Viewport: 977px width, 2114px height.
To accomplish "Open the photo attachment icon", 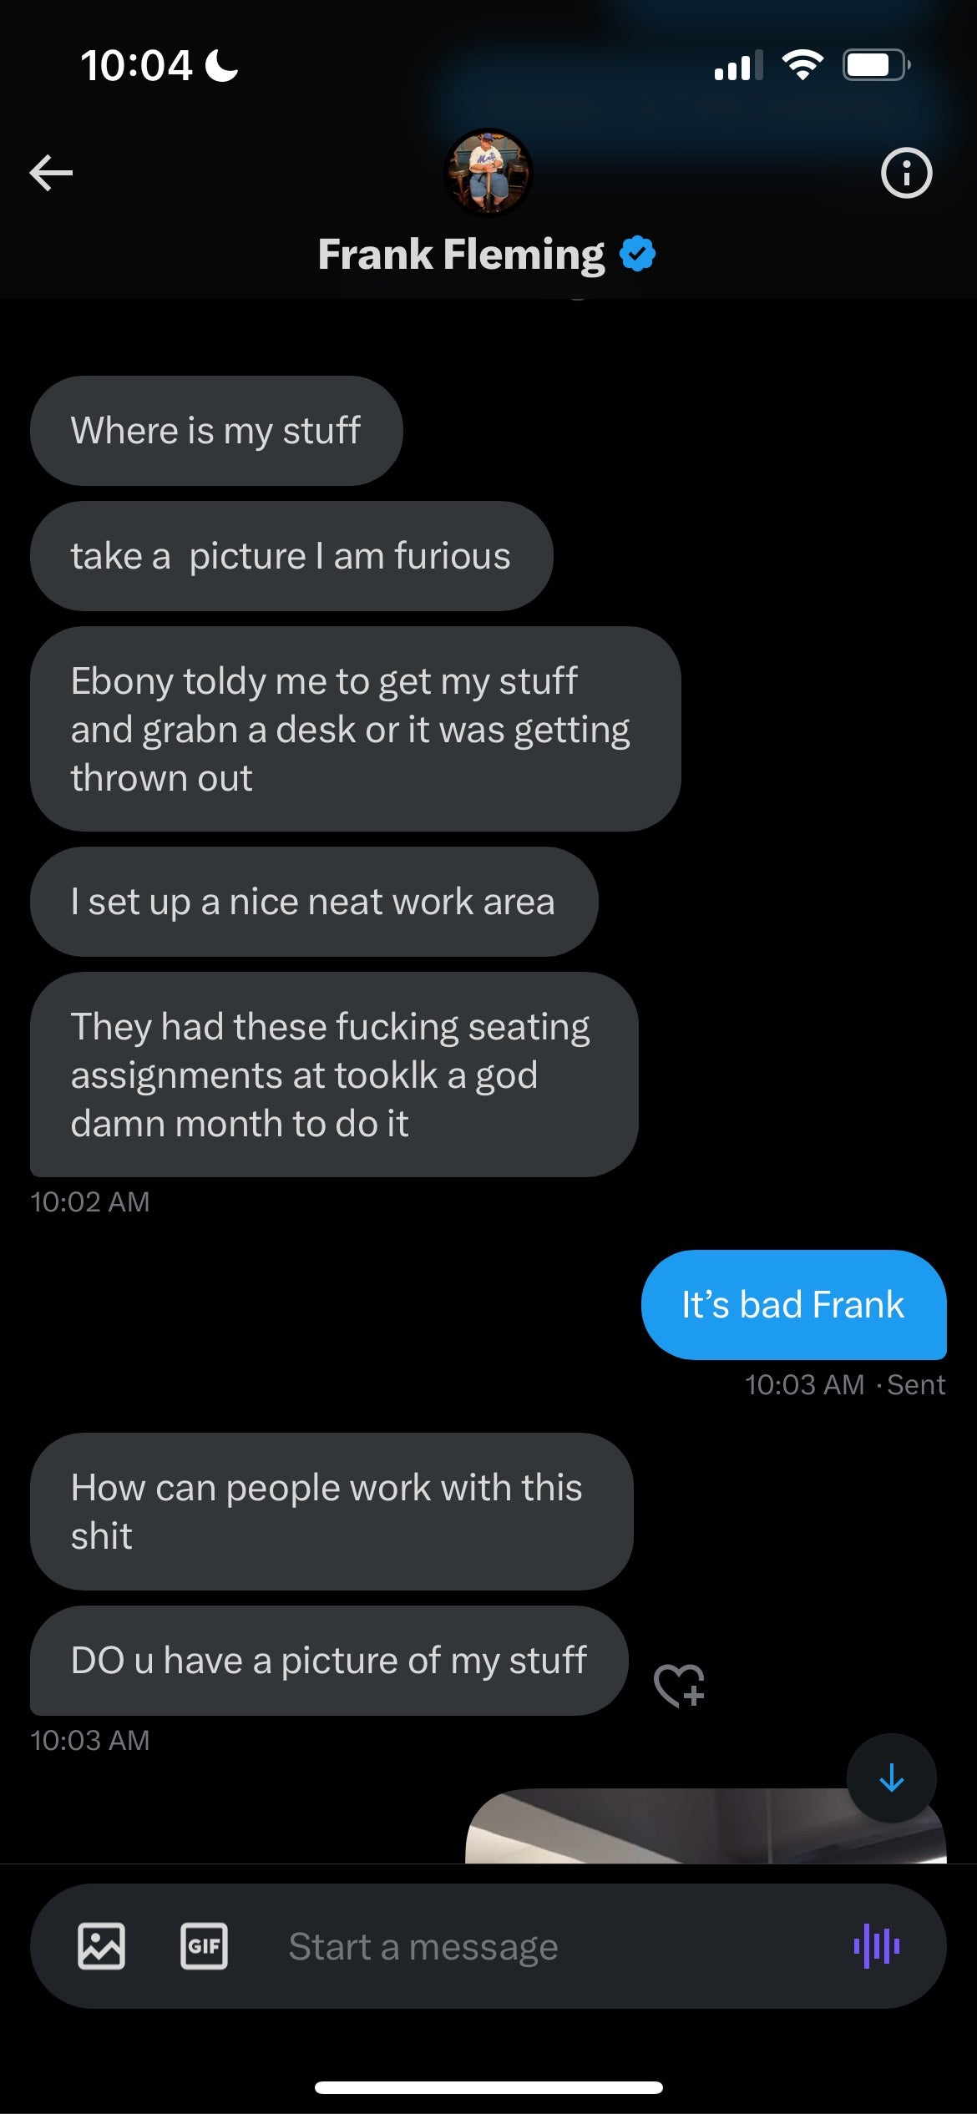I will pyautogui.click(x=102, y=1946).
